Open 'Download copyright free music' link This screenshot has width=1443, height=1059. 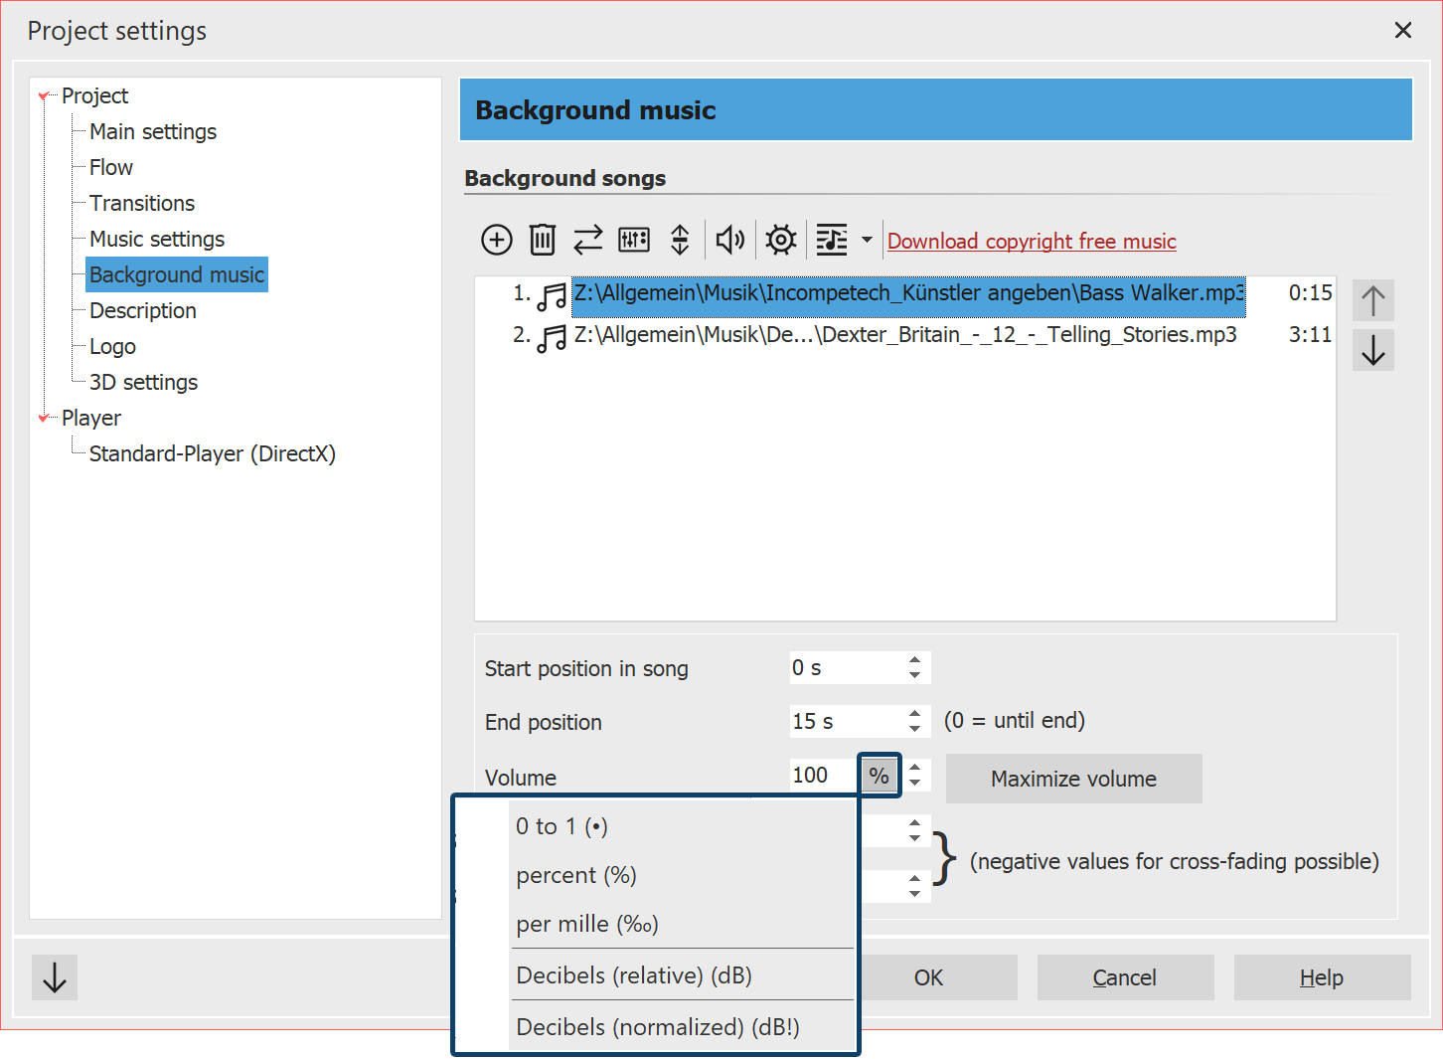pos(1032,241)
